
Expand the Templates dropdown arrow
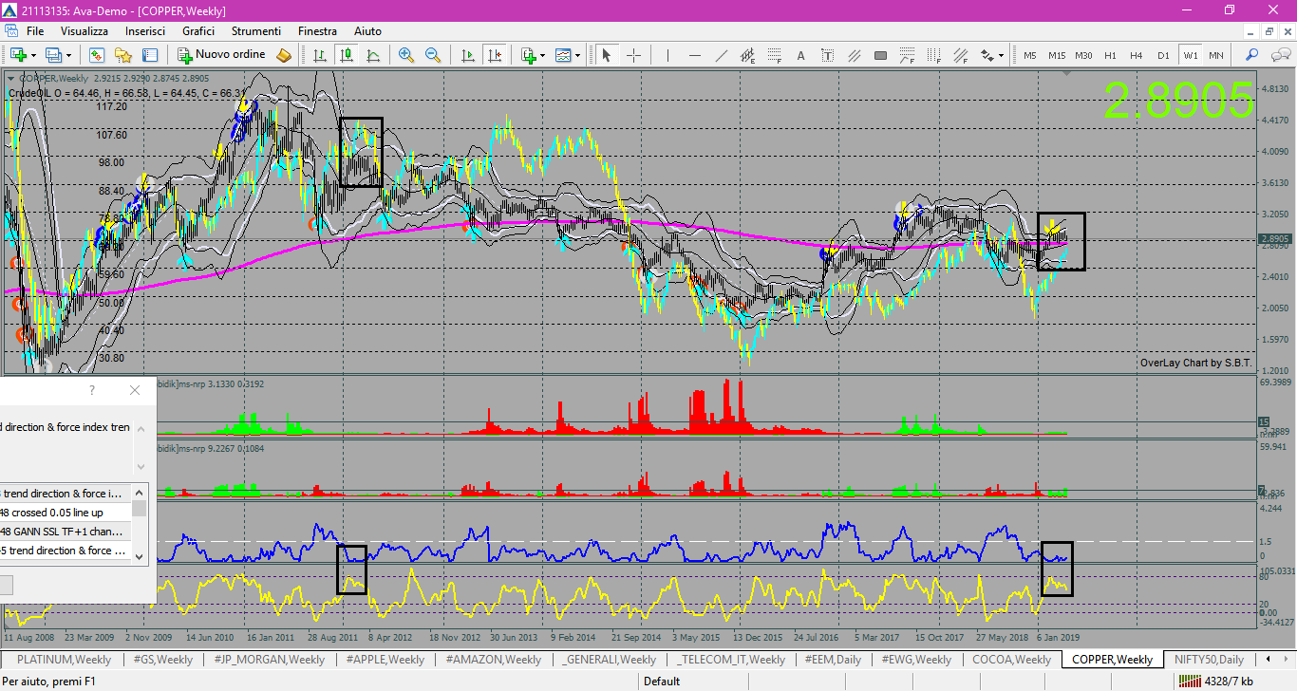(578, 55)
